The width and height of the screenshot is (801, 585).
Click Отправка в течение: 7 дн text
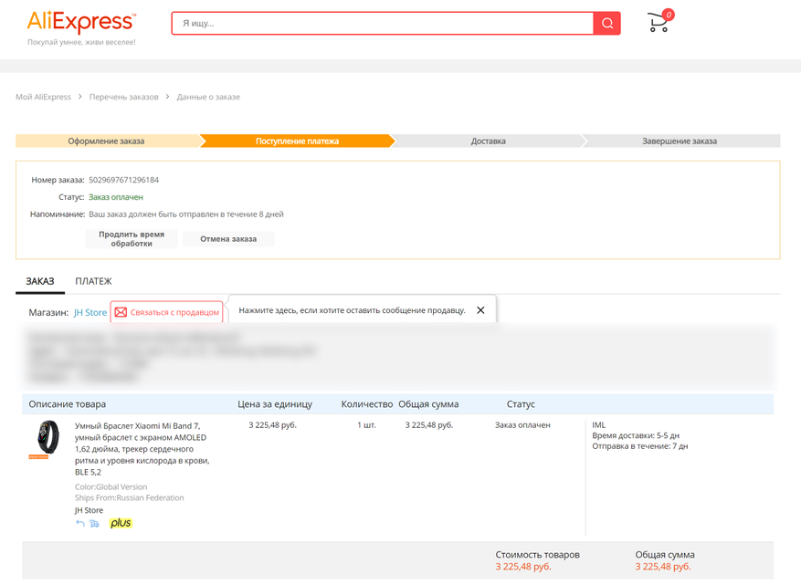click(640, 446)
